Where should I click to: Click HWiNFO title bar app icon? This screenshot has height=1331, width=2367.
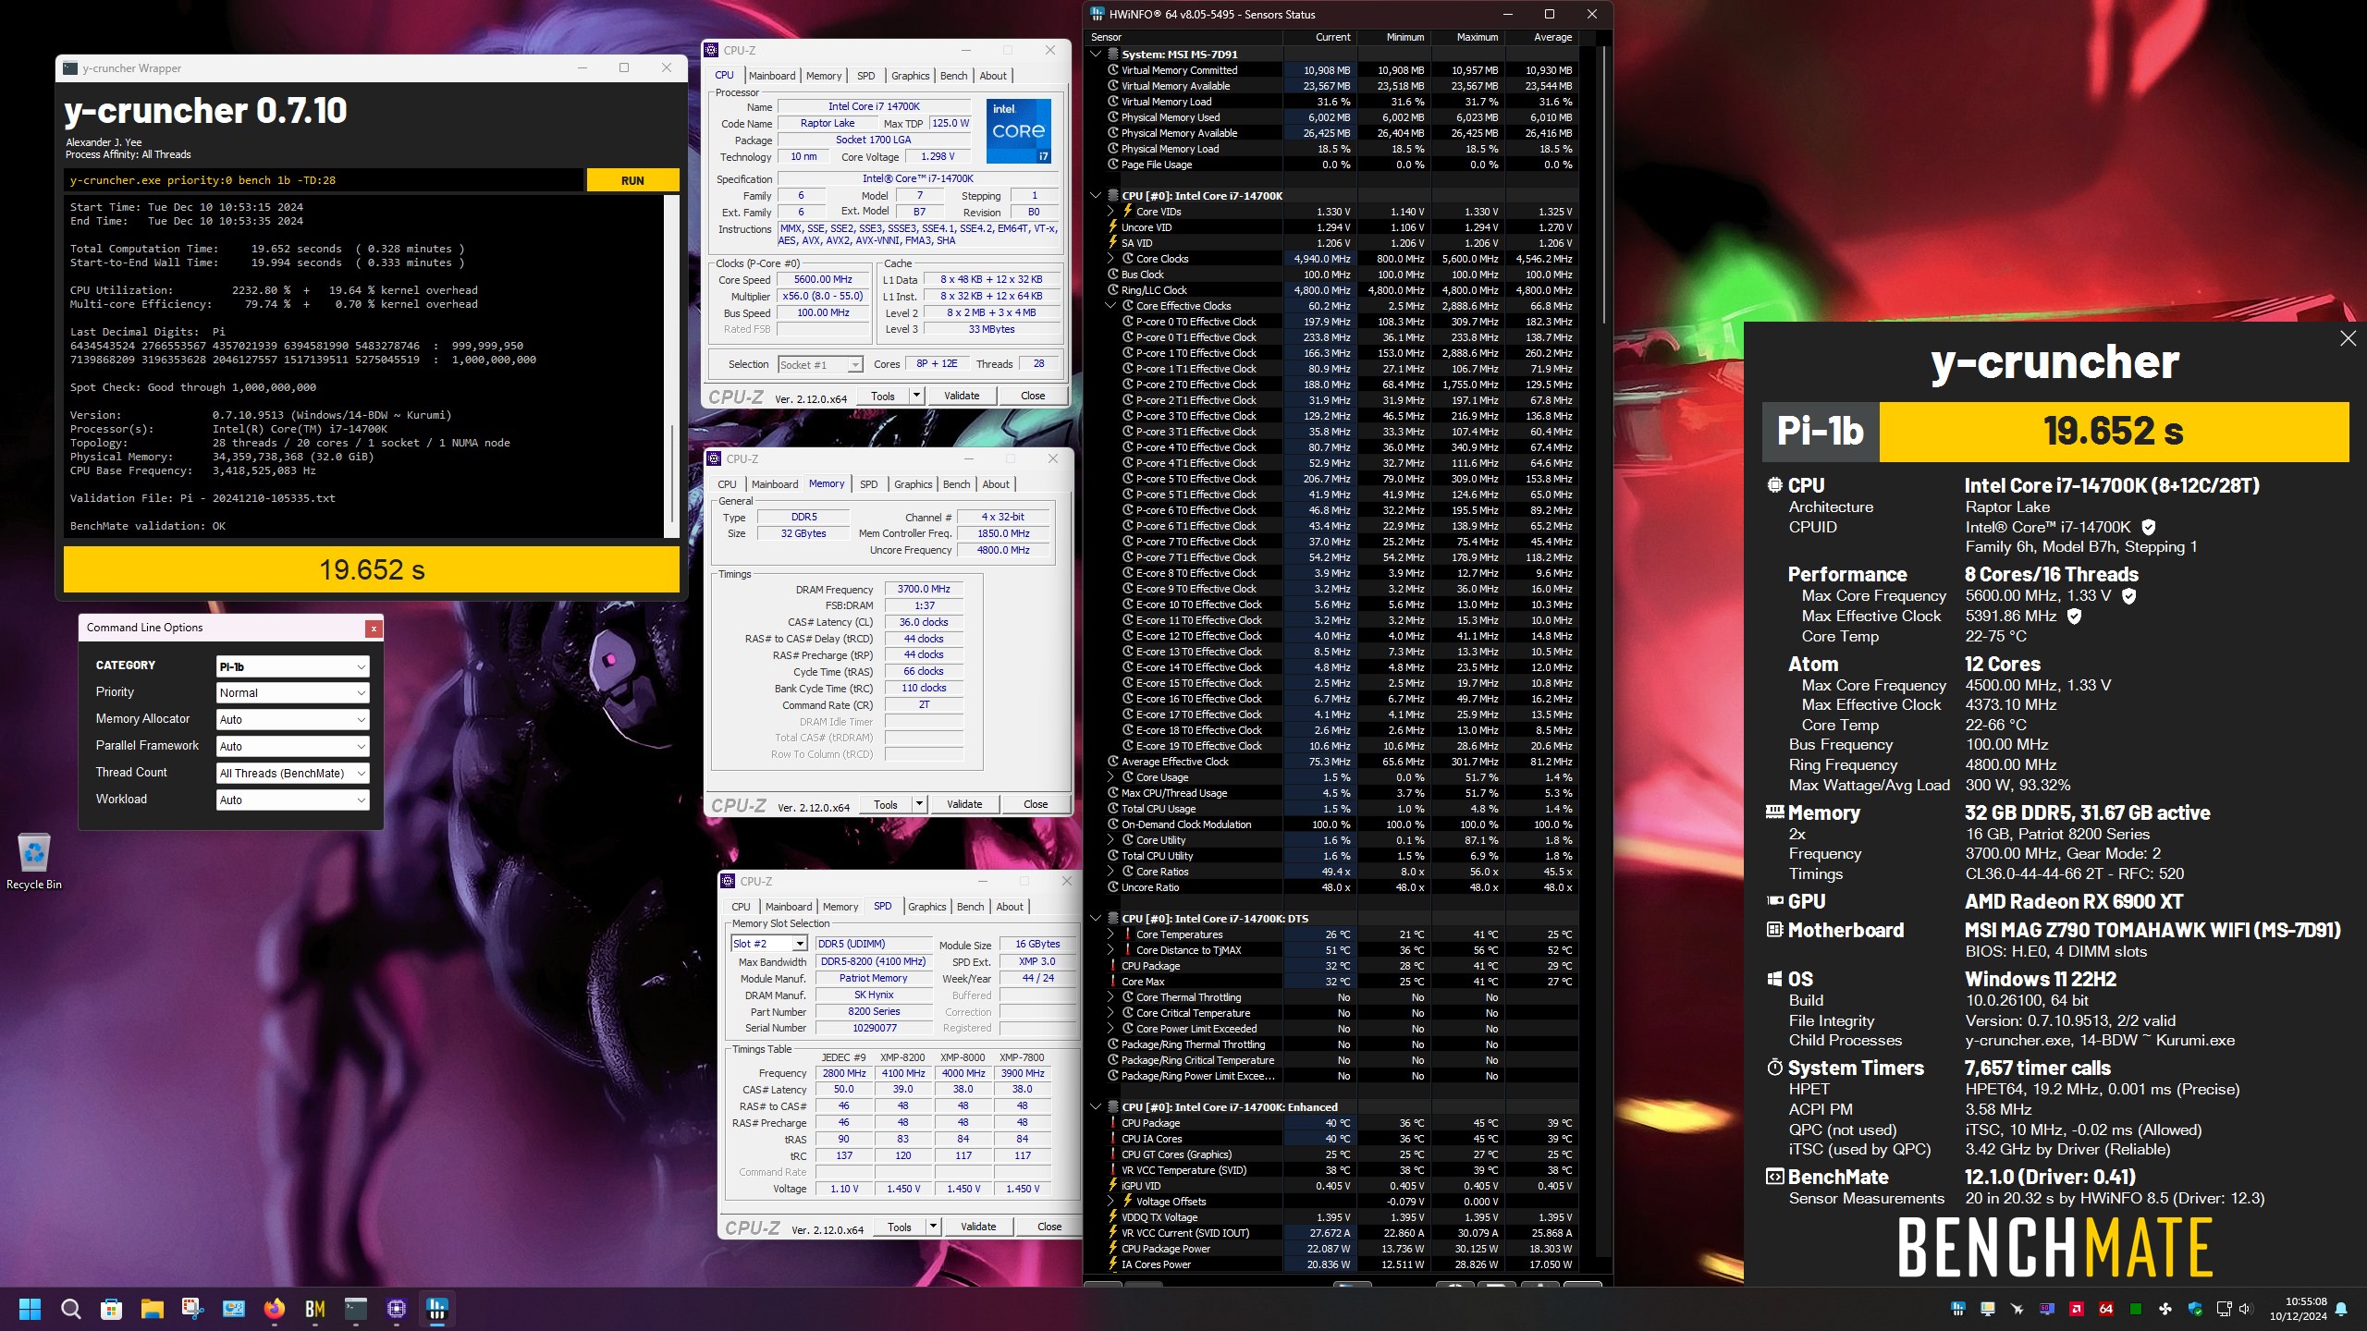click(1098, 14)
